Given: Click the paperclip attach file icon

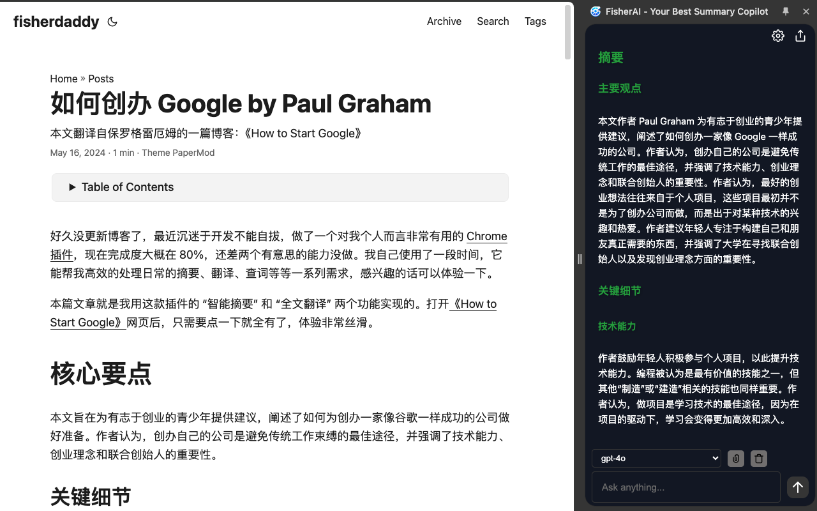Looking at the screenshot, I should 736,459.
